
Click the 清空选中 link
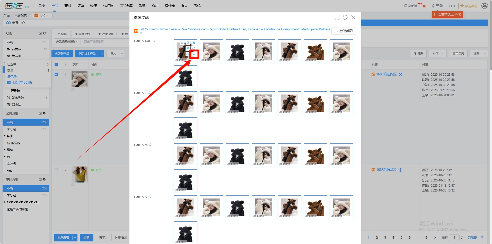coord(13,77)
